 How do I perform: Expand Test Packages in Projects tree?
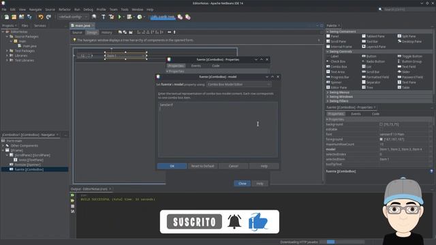click(x=7, y=51)
